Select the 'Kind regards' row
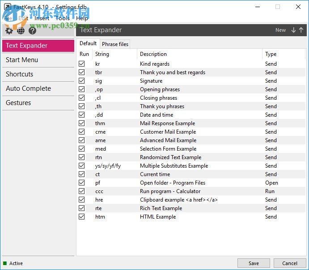Image resolution: width=309 pixels, height=270 pixels. (x=191, y=63)
